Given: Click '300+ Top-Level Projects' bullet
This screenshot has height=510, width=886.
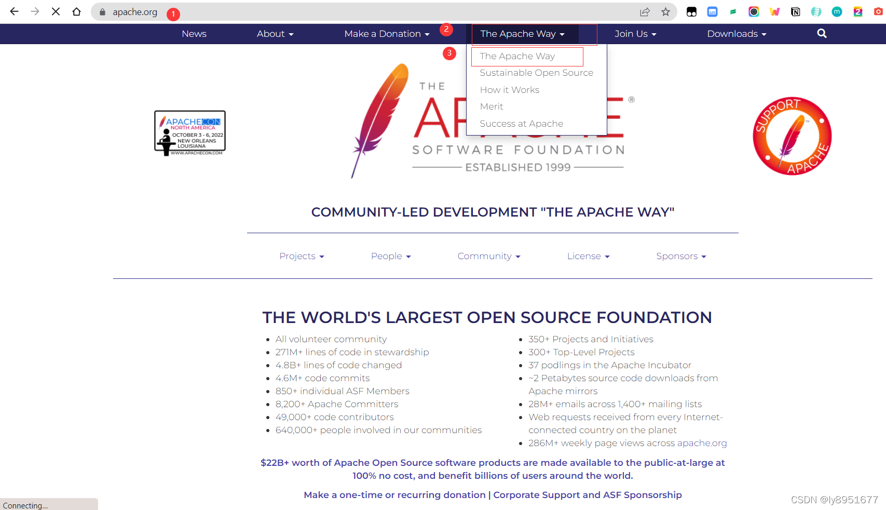Looking at the screenshot, I should (x=581, y=352).
